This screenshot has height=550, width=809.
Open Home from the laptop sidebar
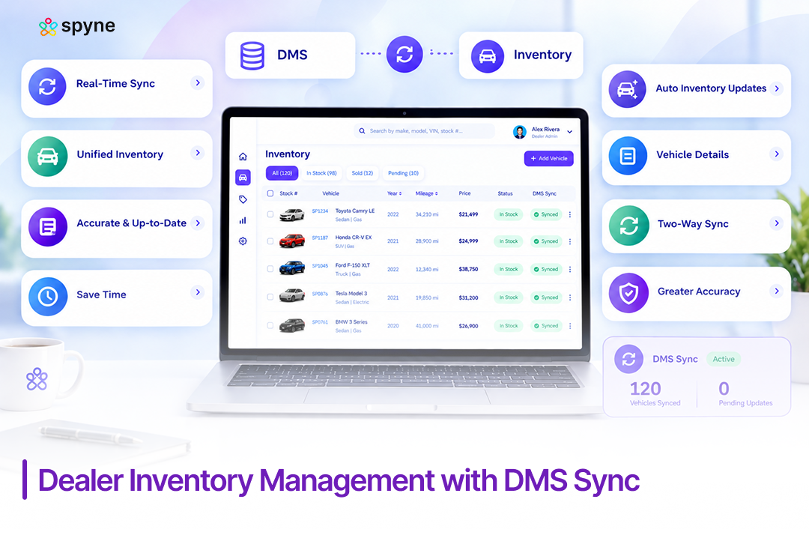243,157
